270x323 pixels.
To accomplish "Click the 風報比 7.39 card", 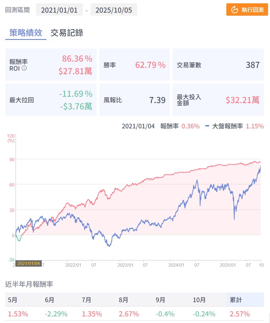I will (134, 100).
